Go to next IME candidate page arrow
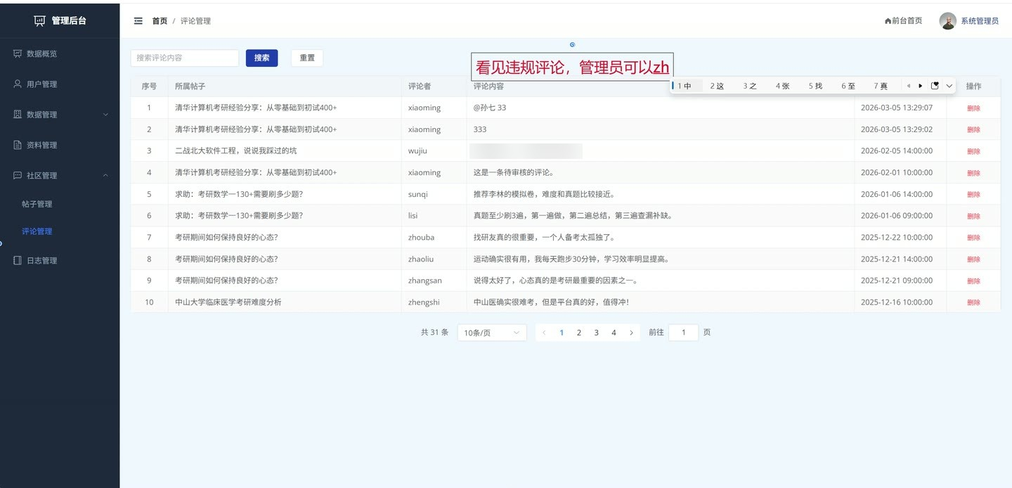This screenshot has width=1012, height=488. [x=921, y=86]
